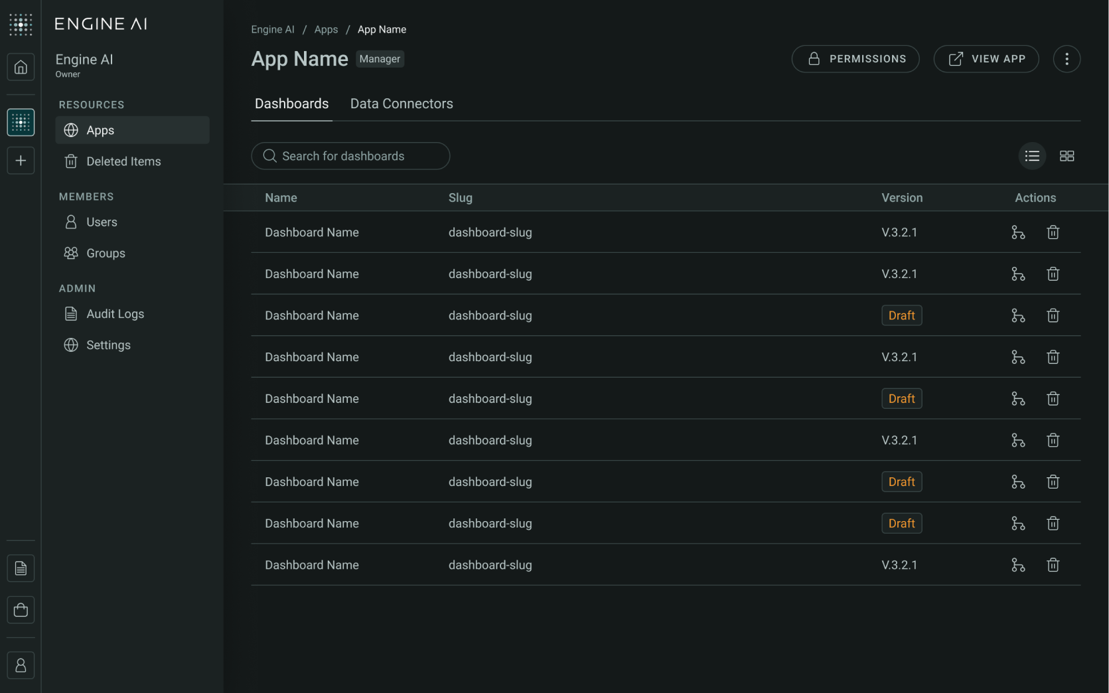Open Users in the sidebar
1109x693 pixels.
132,222
